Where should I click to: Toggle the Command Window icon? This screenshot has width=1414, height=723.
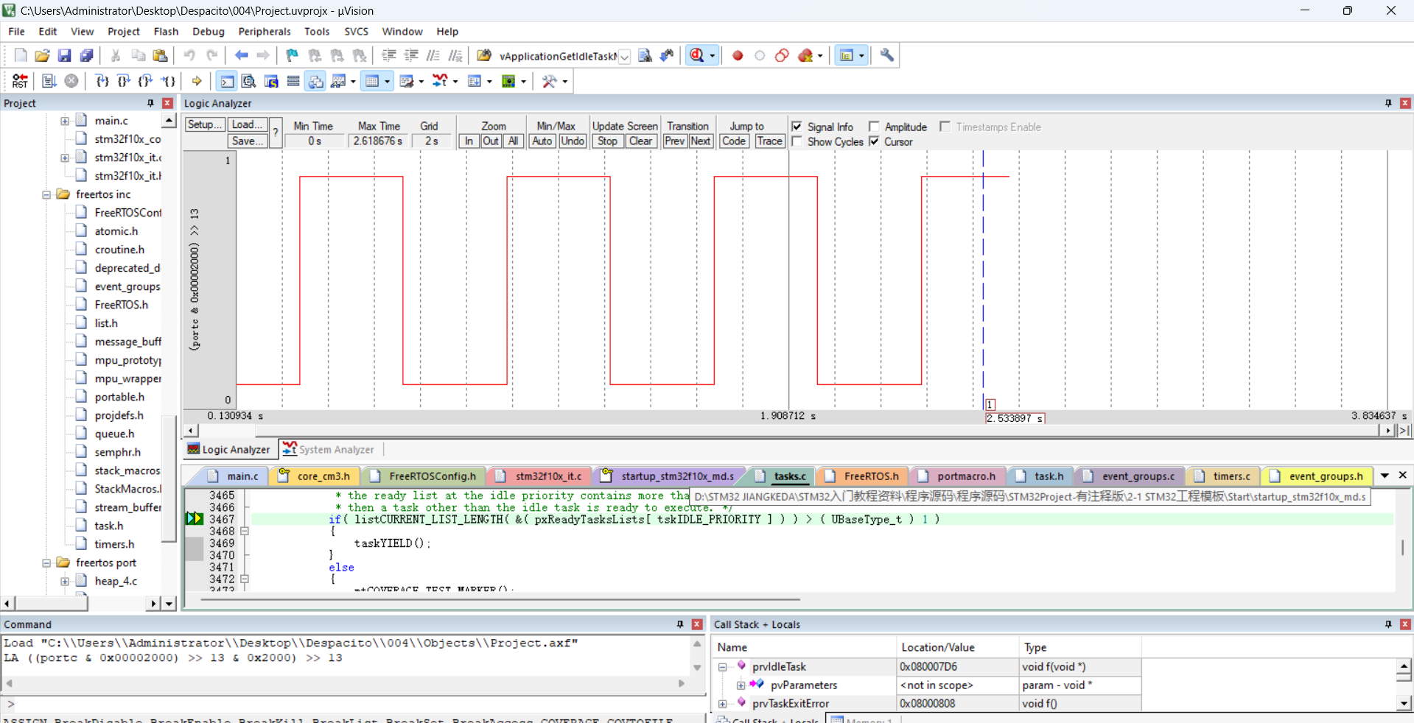227,81
